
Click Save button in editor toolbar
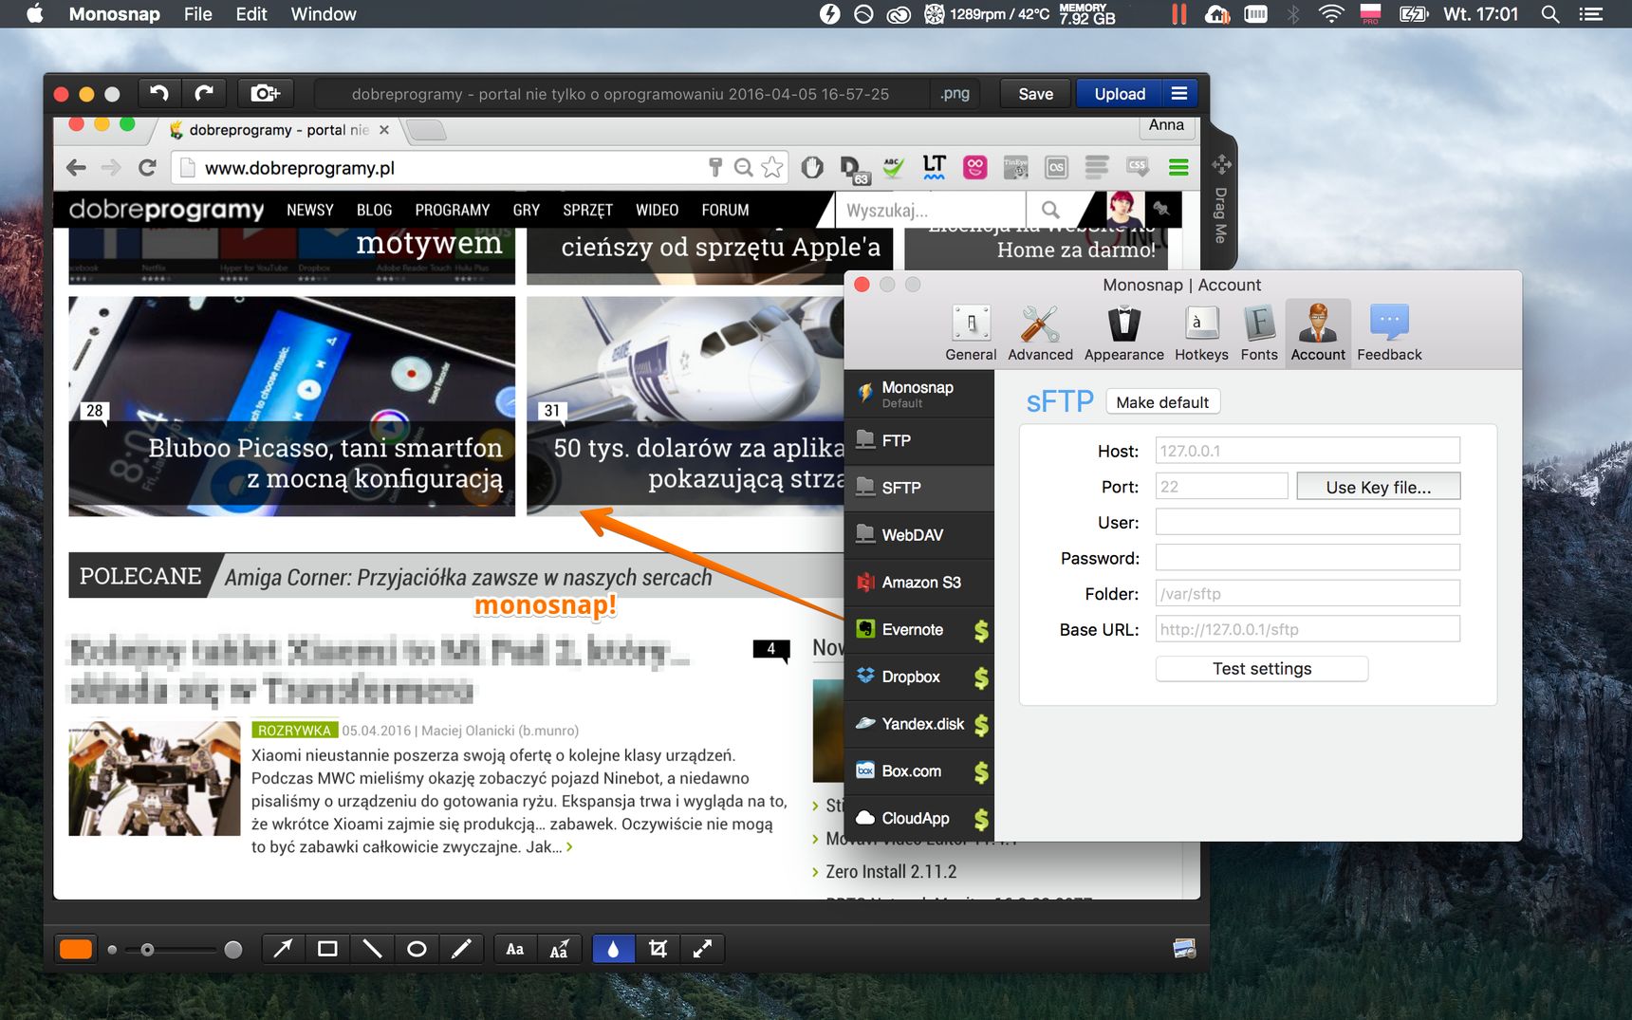(1035, 94)
